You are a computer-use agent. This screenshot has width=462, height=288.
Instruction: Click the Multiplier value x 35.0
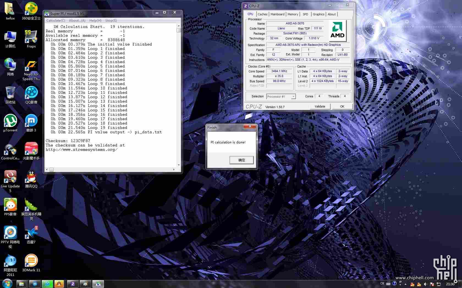point(279,76)
